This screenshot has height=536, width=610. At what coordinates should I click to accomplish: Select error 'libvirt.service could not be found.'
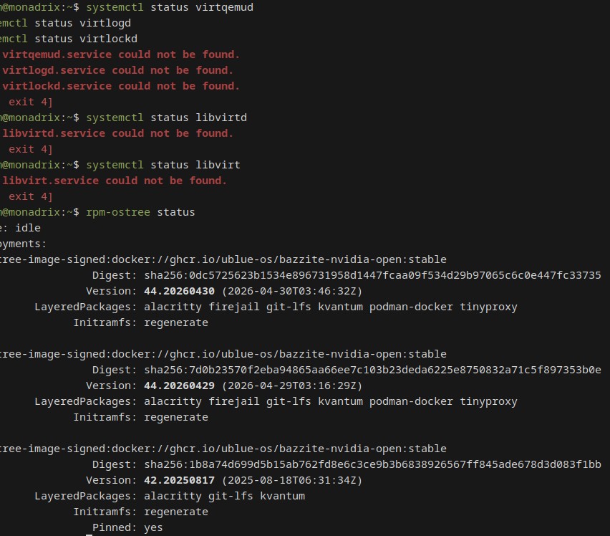[115, 181]
